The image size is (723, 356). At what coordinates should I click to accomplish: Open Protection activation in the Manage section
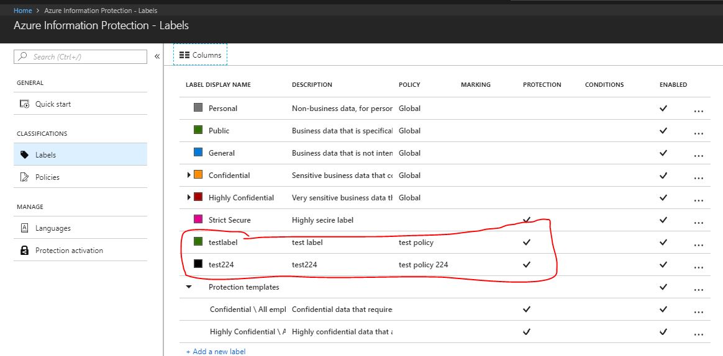(x=80, y=250)
